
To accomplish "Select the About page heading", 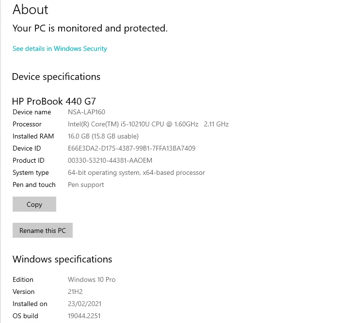I will pyautogui.click(x=31, y=9).
